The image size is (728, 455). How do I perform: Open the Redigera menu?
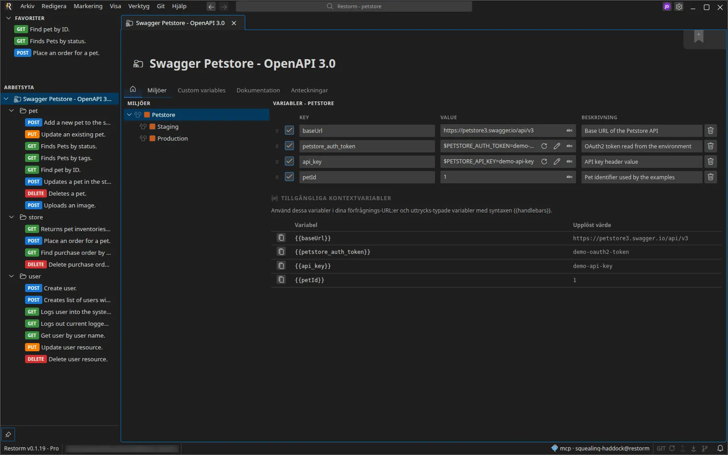(54, 6)
